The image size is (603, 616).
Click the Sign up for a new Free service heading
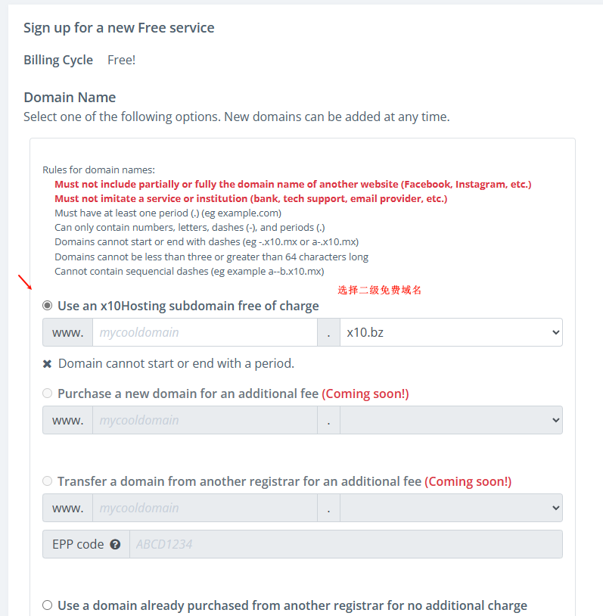click(x=119, y=28)
